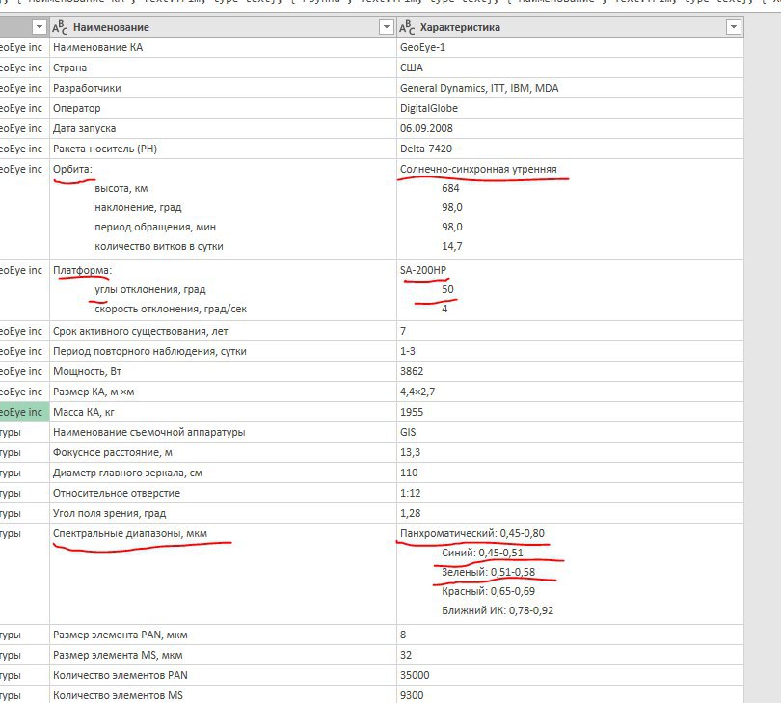Screen dimensions: 781x703
Task: Select cell 'GeoEye-1'
Action: [x=570, y=47]
